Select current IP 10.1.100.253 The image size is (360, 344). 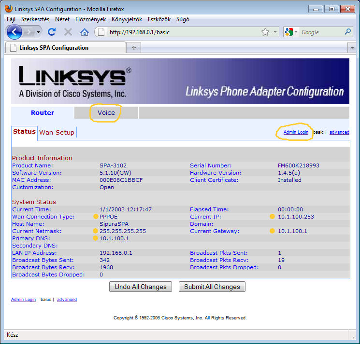(296, 217)
